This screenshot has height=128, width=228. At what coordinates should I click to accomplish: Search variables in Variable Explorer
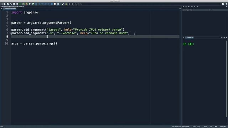coord(195,7)
